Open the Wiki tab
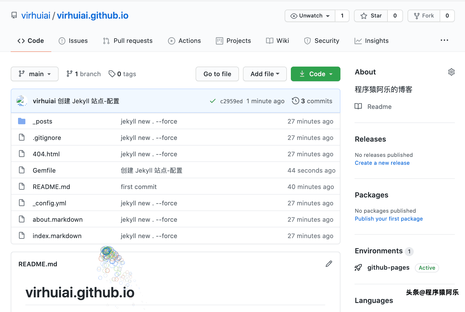The image size is (465, 312). (x=278, y=41)
